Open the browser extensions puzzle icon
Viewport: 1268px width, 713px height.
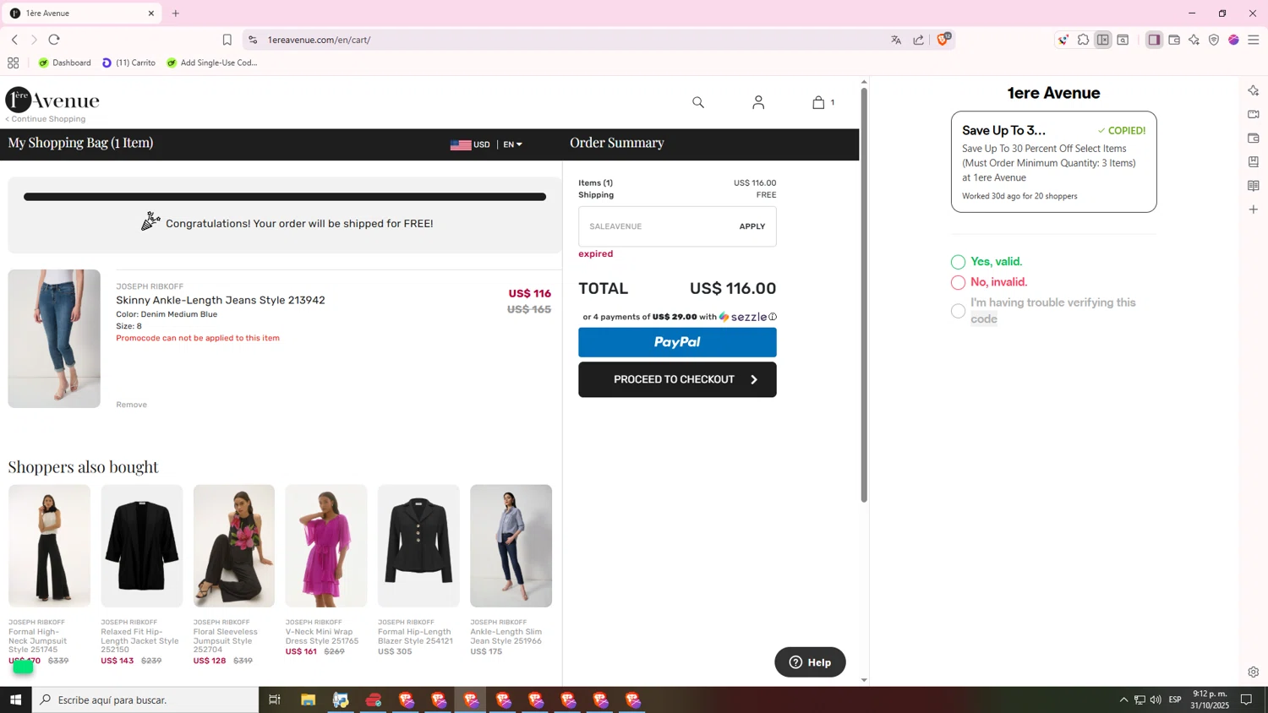point(1083,40)
